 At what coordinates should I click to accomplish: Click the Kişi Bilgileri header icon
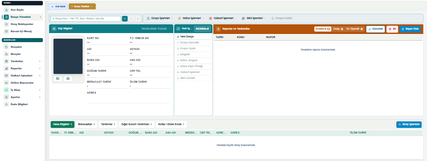point(54,29)
